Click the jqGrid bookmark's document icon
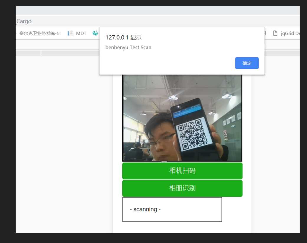 point(275,33)
